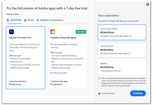
Task: Click the Creative Cloud rainbow icon
Action: [53, 32]
